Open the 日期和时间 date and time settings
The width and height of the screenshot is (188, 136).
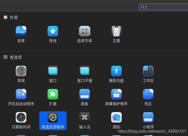point(21,121)
